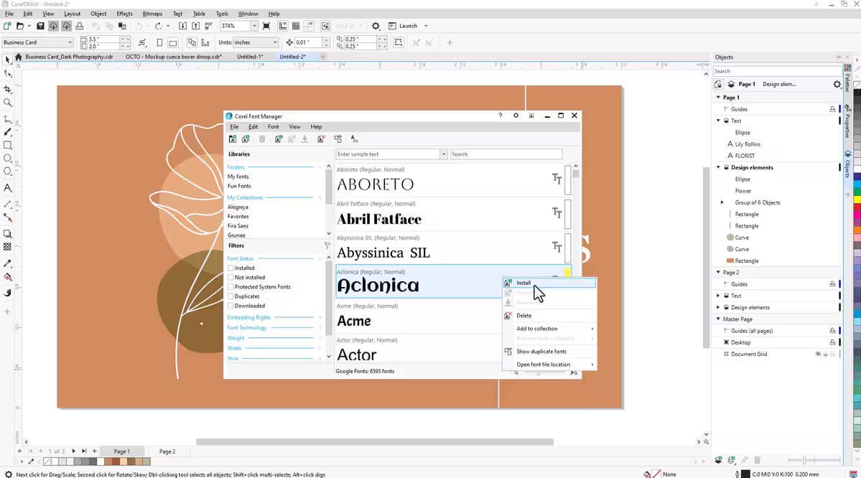Click the Install Fonts icon in Font Manager toolbar
The height and width of the screenshot is (478, 861).
tap(278, 139)
